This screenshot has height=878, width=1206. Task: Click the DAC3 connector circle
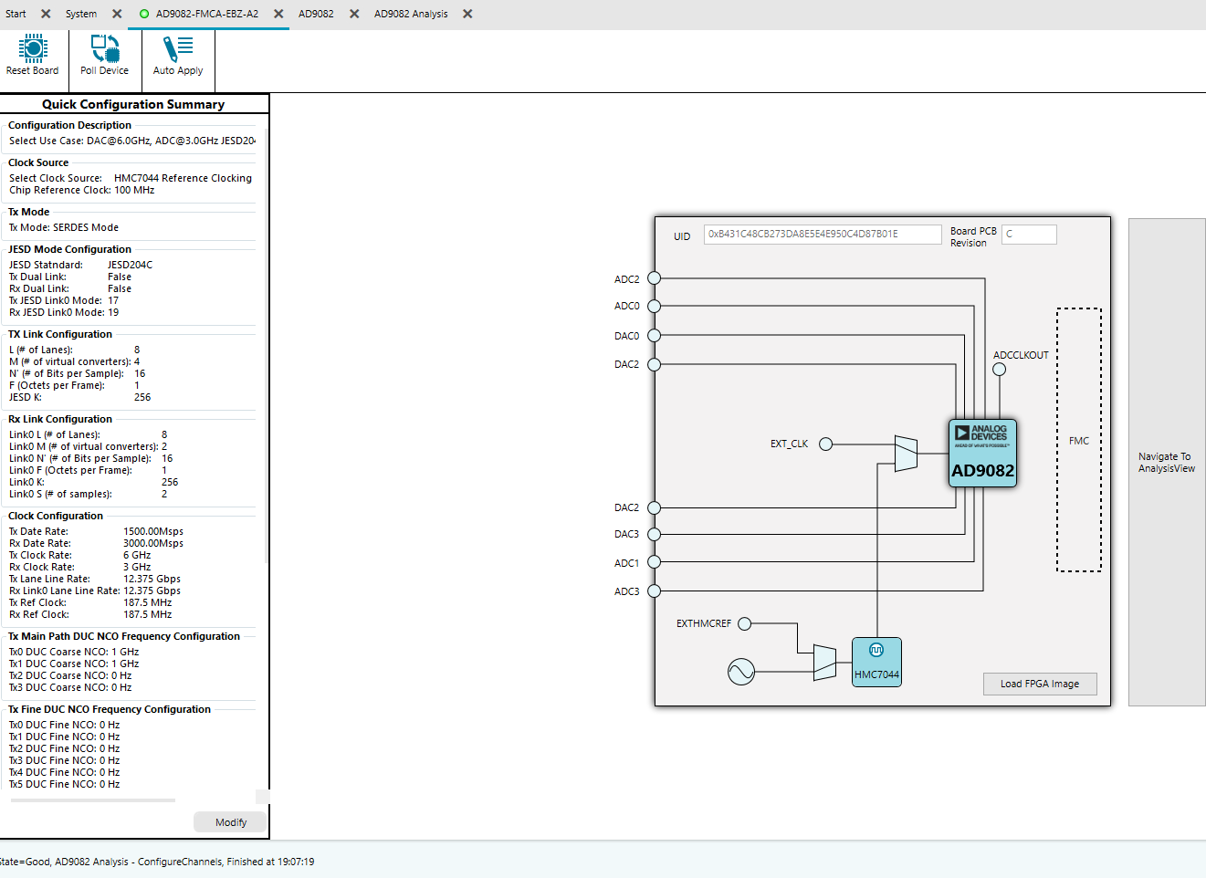[654, 534]
